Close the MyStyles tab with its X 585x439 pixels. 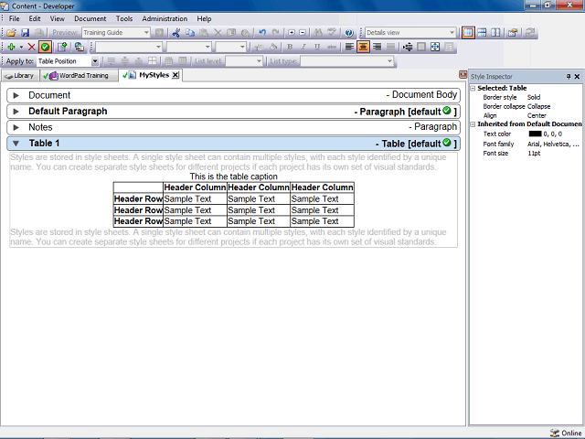point(175,75)
